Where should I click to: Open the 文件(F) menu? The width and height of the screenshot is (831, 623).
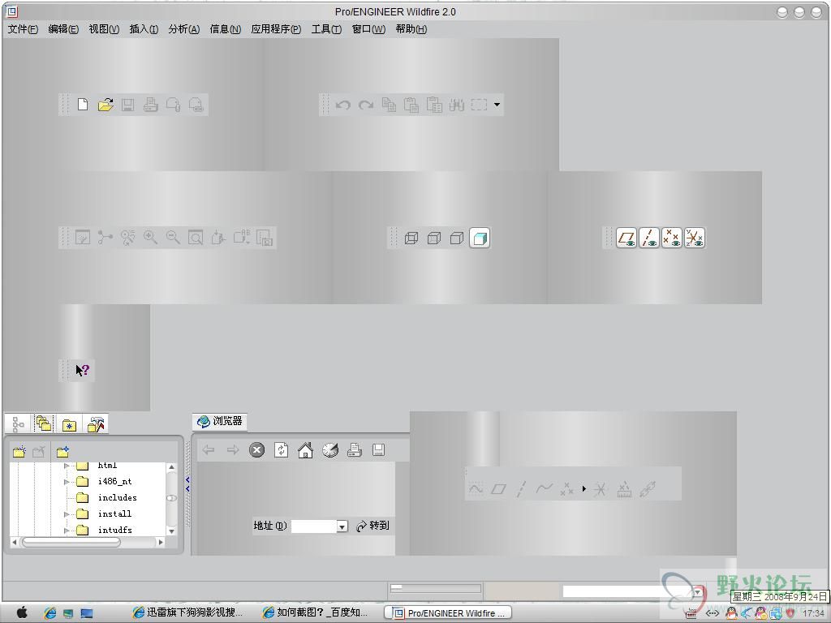click(x=23, y=29)
